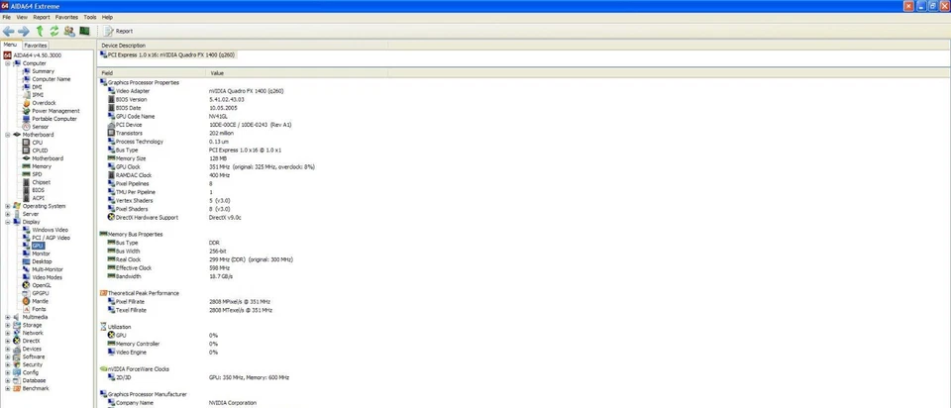This screenshot has width=951, height=408.
Task: Expand the Devices tree node
Action: click(x=8, y=350)
